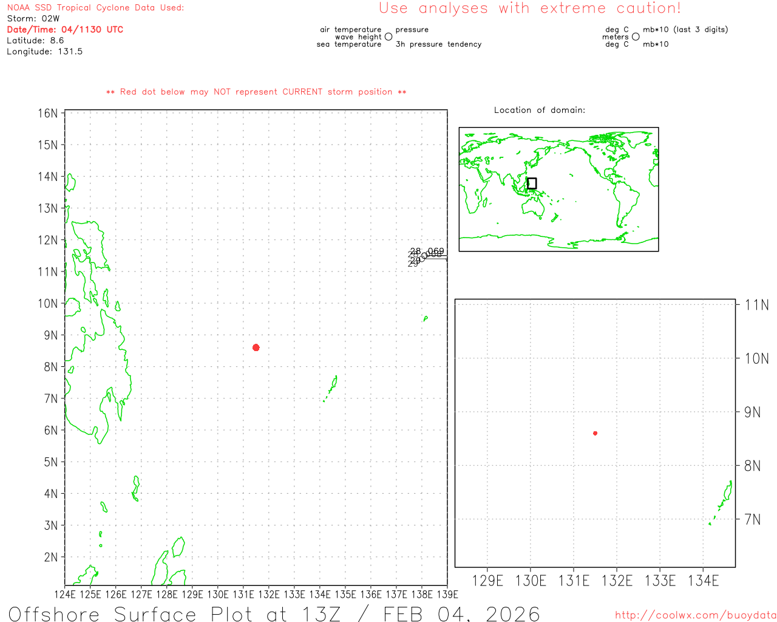Click the red storm dot on zoomed inset map
This screenshot has height=622, width=777.
click(595, 433)
